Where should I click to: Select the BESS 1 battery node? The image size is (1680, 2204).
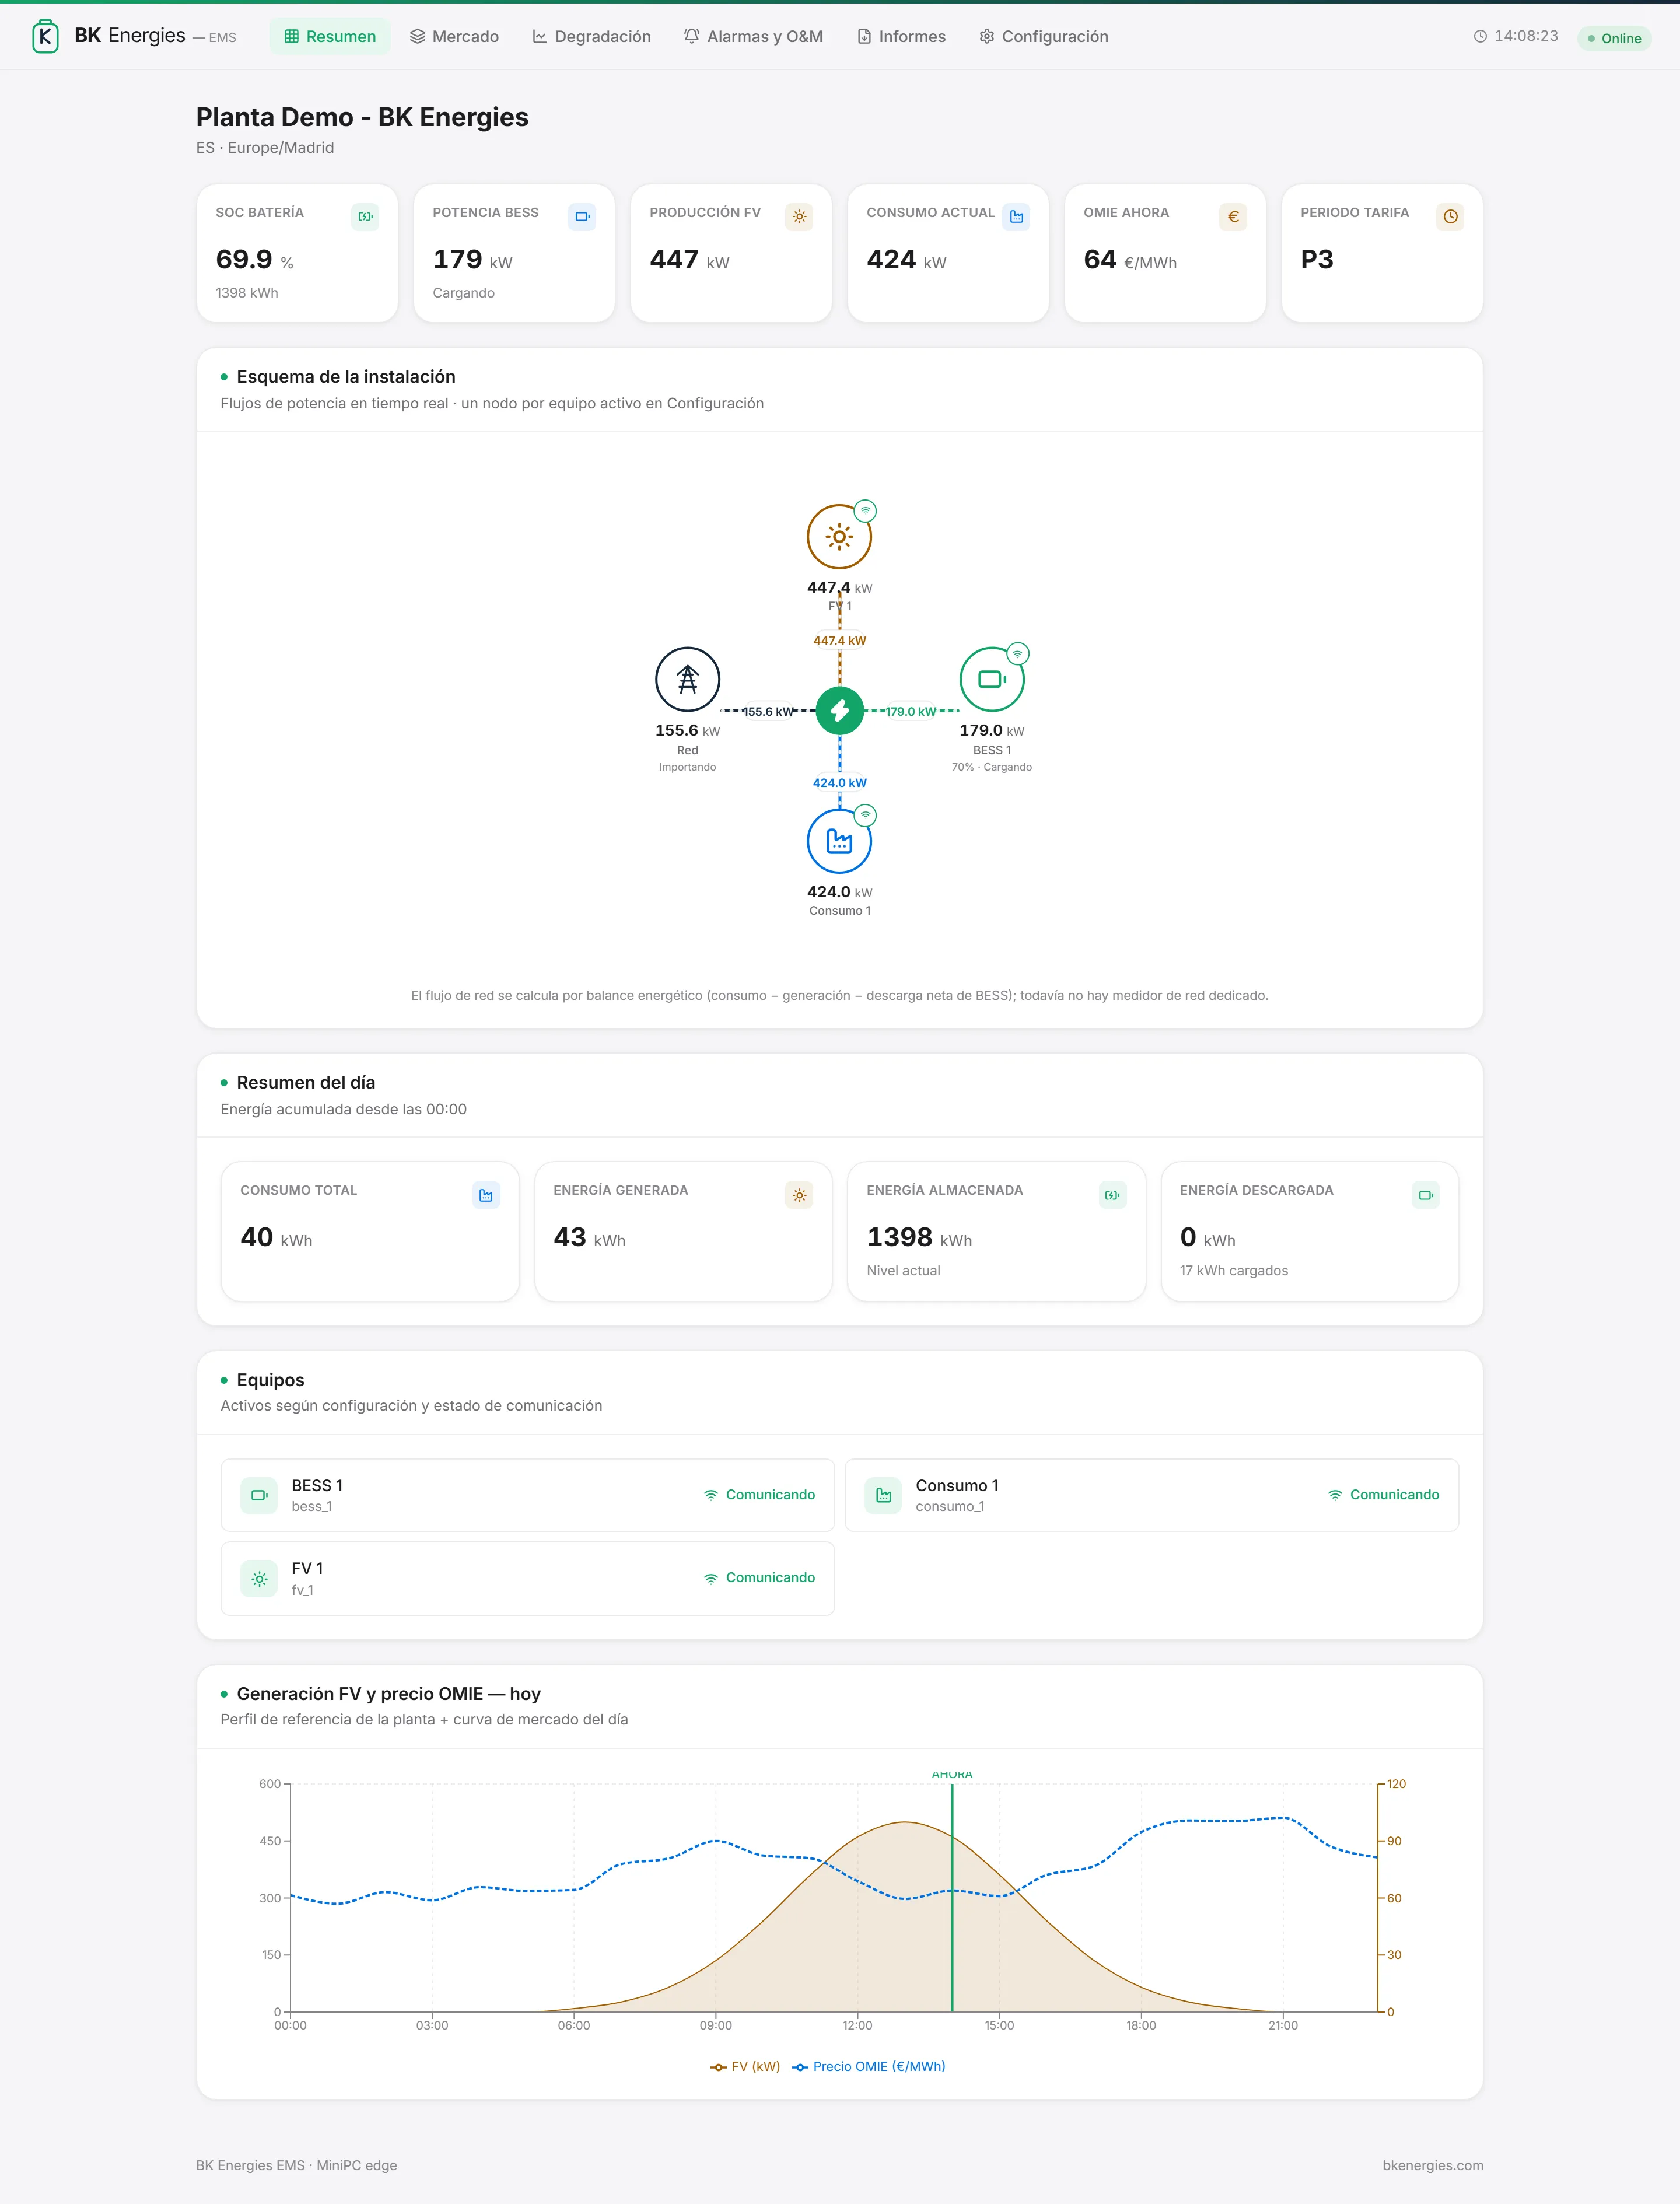[x=992, y=680]
